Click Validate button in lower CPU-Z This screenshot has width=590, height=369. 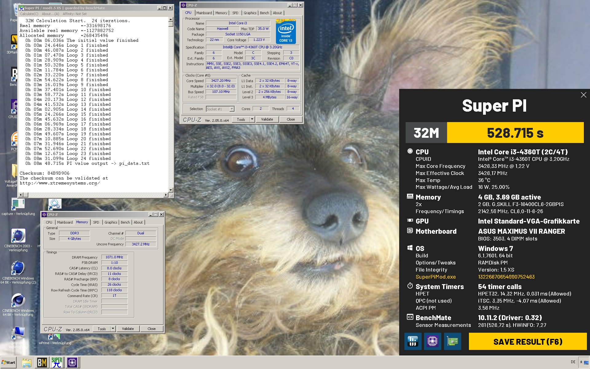tap(128, 329)
